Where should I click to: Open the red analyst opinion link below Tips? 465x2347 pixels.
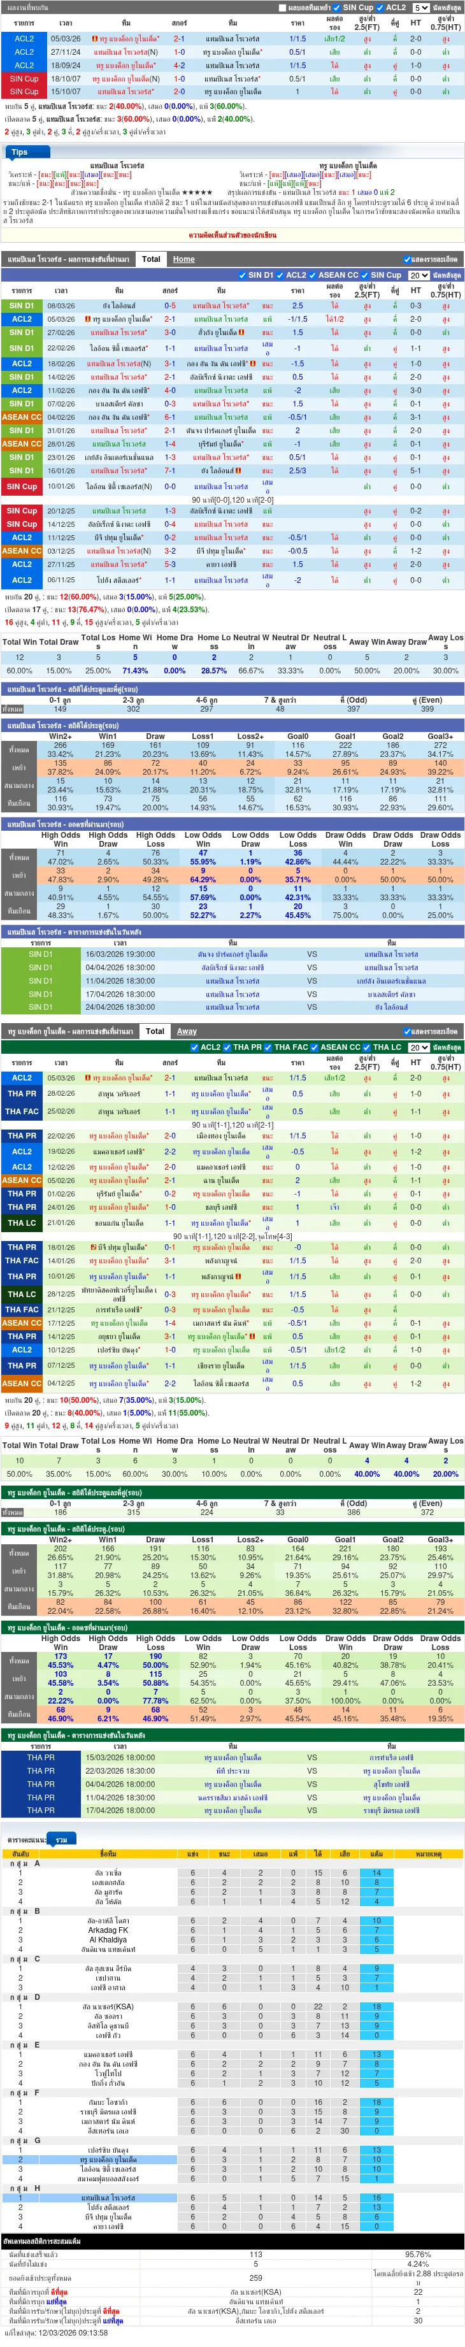(x=232, y=235)
